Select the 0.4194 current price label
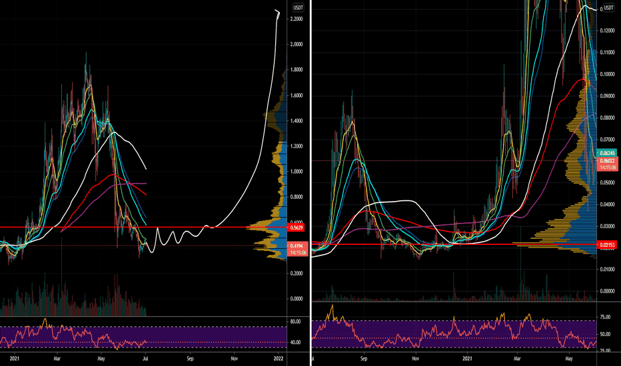Screen dimensions: 621x366 297,246
